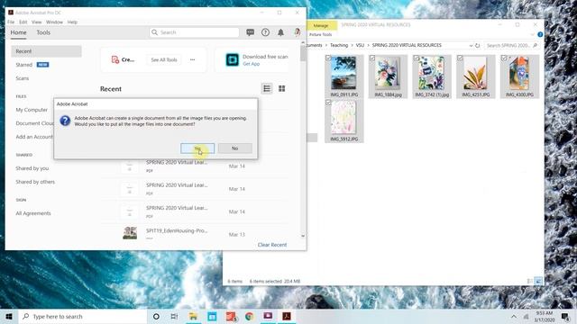577x324 pixels.
Task: Toggle checkbox on IMG_3742 (1).jpg thumbnail
Action: point(417,58)
